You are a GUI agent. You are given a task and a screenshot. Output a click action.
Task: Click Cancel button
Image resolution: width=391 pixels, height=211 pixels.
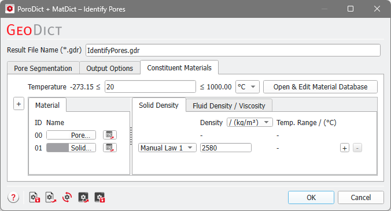coord(361,198)
